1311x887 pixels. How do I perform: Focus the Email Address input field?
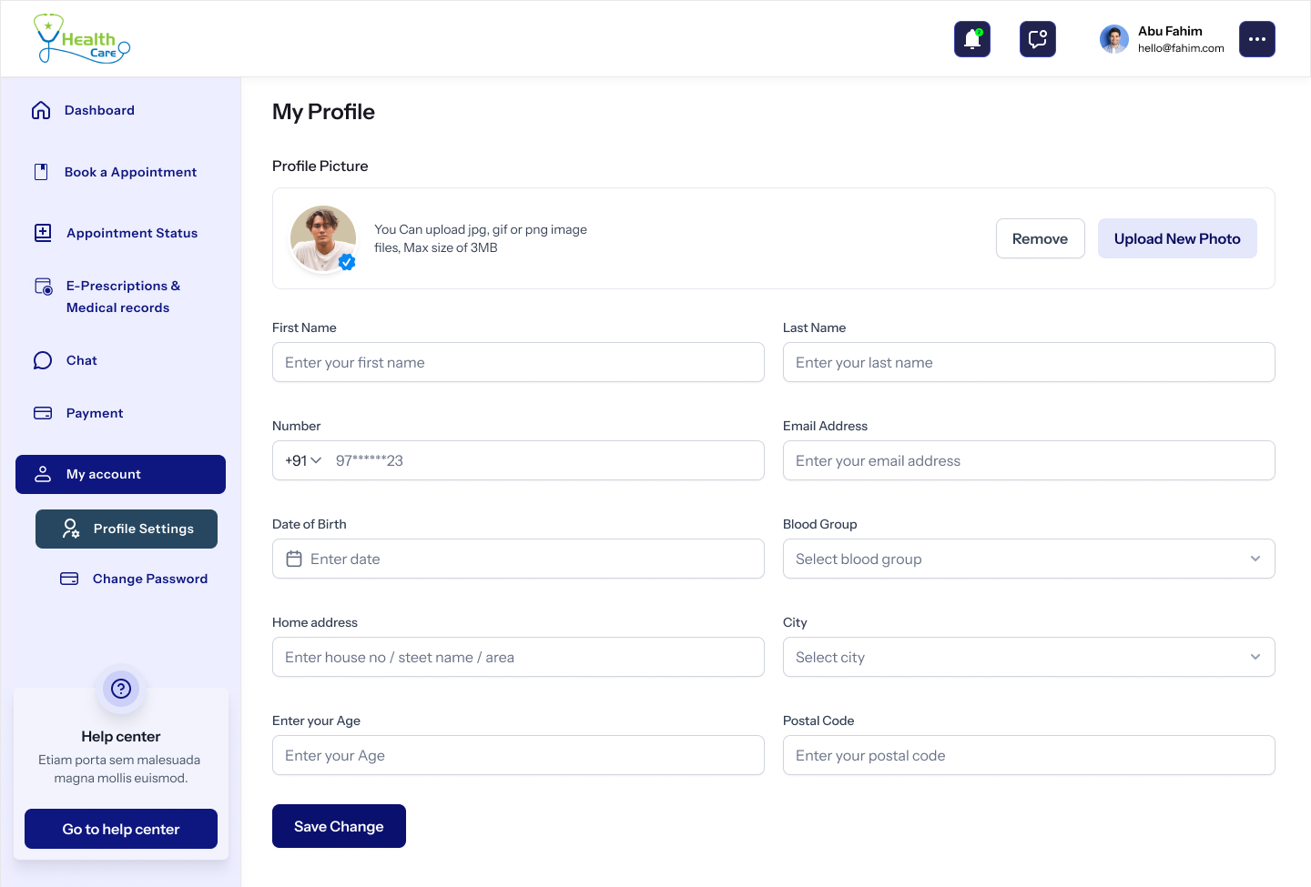coord(1029,460)
